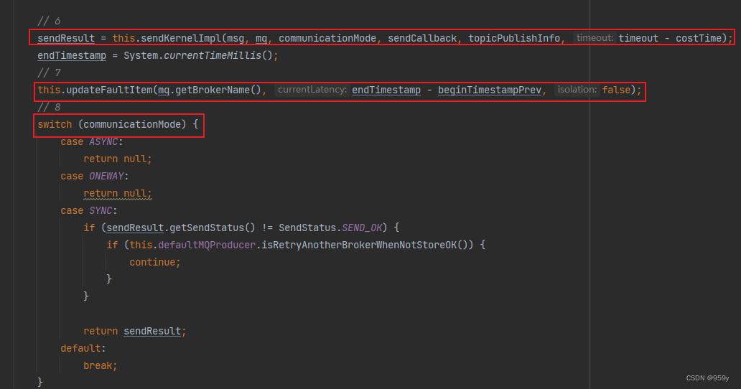This screenshot has width=741, height=389.
Task: Click false value in updateFaultItem call
Action: pos(616,90)
